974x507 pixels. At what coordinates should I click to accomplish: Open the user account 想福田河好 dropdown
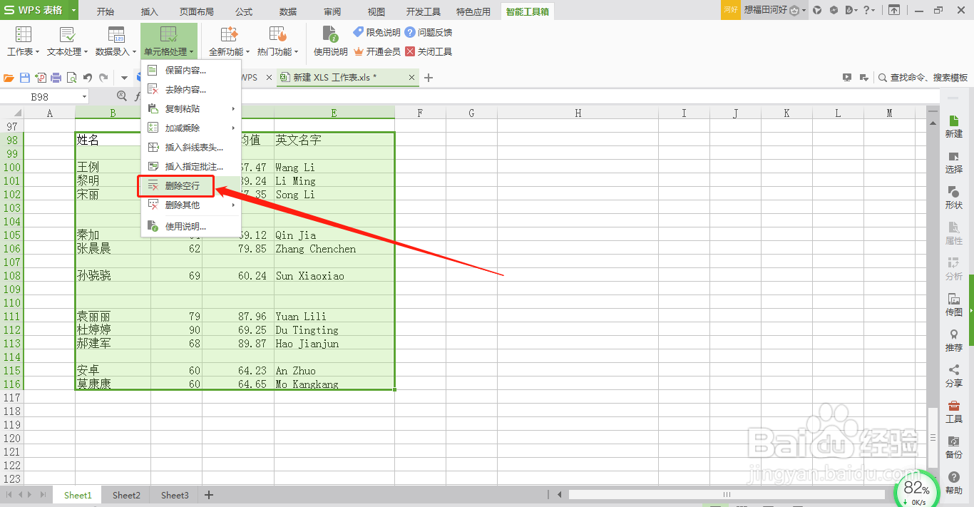click(x=775, y=10)
